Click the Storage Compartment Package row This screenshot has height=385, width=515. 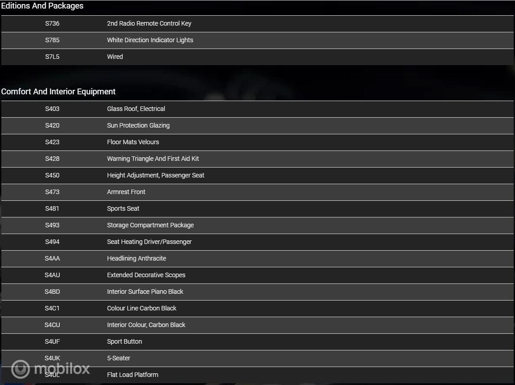(257, 226)
